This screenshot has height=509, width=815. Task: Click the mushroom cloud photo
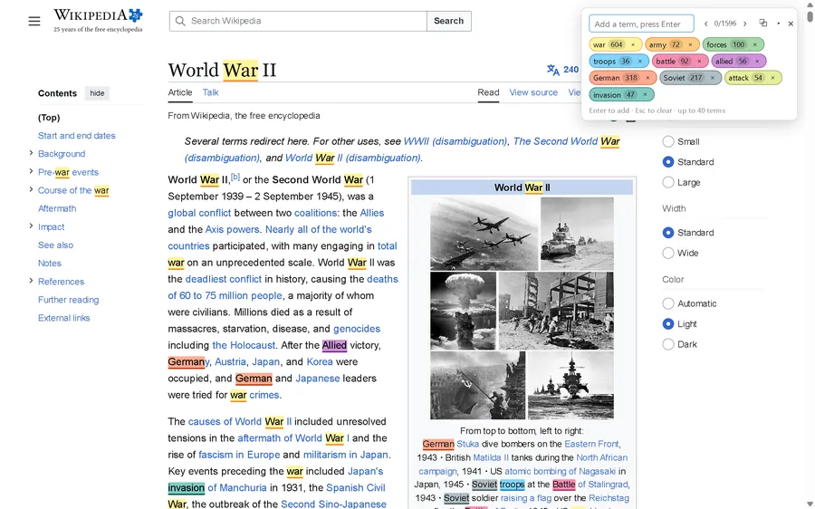463,311
